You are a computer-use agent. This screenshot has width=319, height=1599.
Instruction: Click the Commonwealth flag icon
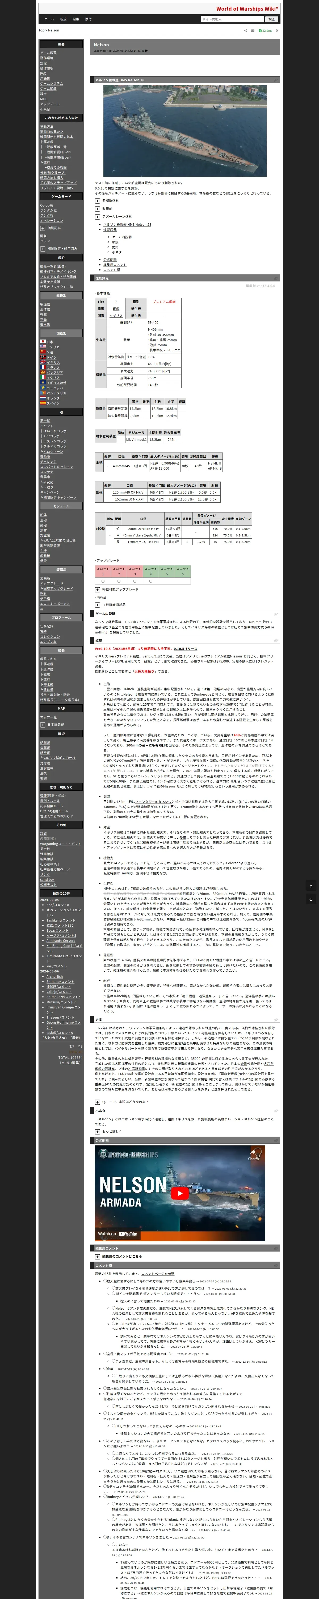(43, 383)
